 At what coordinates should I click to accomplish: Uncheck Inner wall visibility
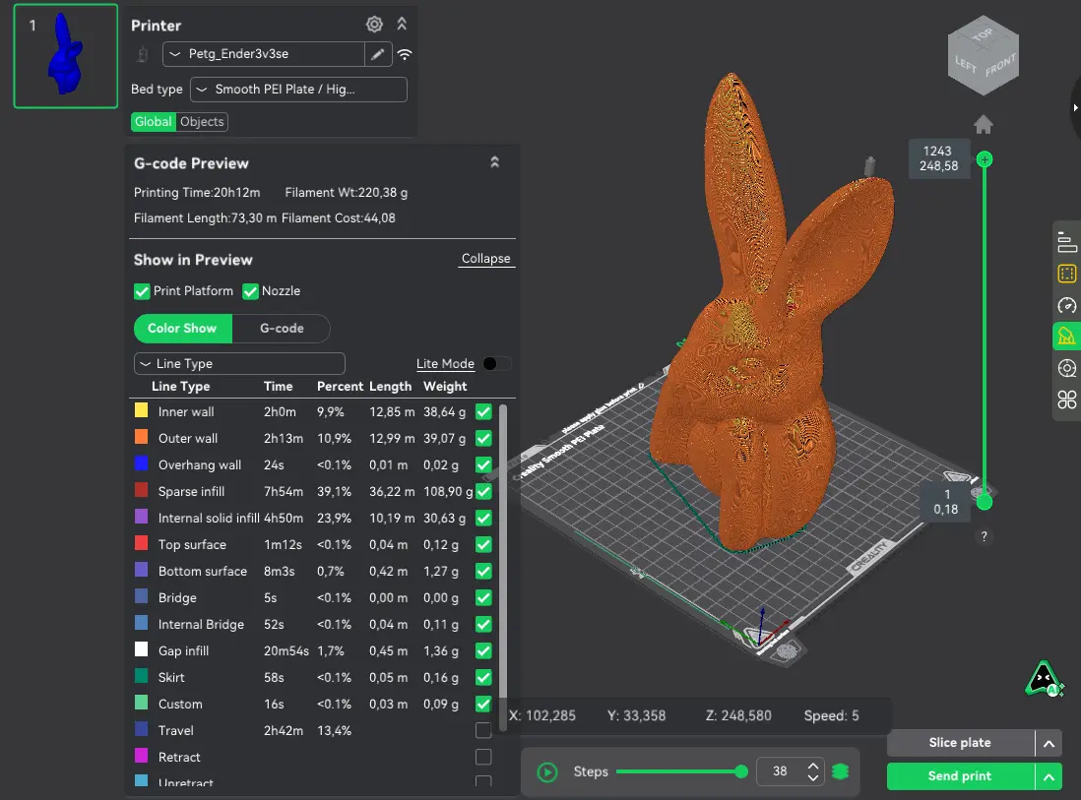point(484,412)
